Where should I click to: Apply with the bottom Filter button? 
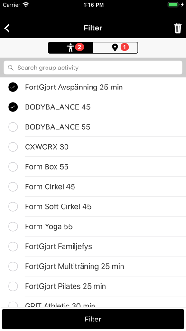93,319
